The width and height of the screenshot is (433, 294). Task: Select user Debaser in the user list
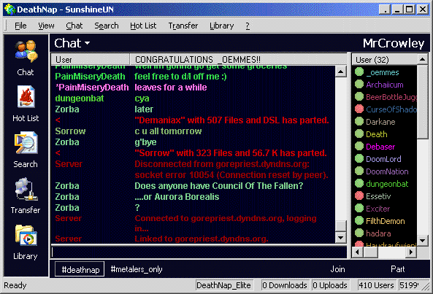click(x=380, y=147)
